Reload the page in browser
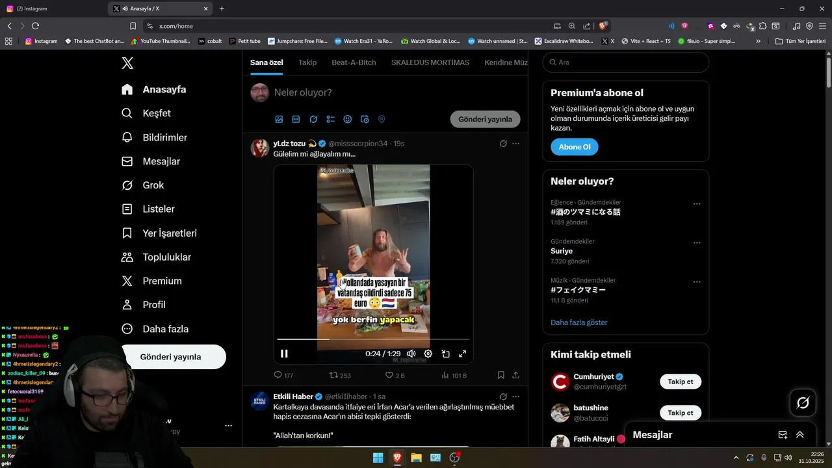 pyautogui.click(x=35, y=26)
